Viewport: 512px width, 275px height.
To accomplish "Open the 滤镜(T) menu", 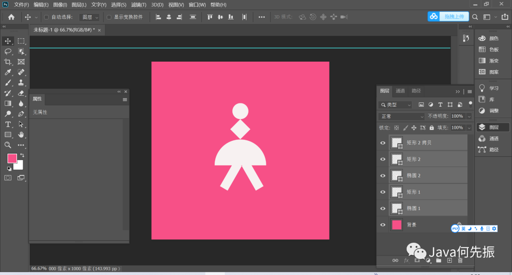I will [x=138, y=5].
